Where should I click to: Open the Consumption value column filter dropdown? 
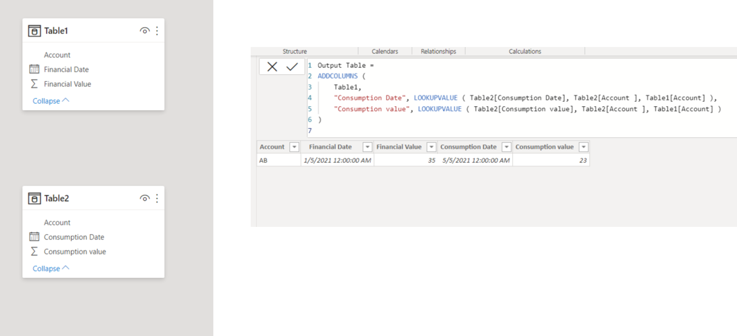point(584,147)
